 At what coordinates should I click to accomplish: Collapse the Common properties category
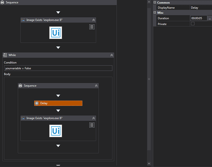coord(155,2)
